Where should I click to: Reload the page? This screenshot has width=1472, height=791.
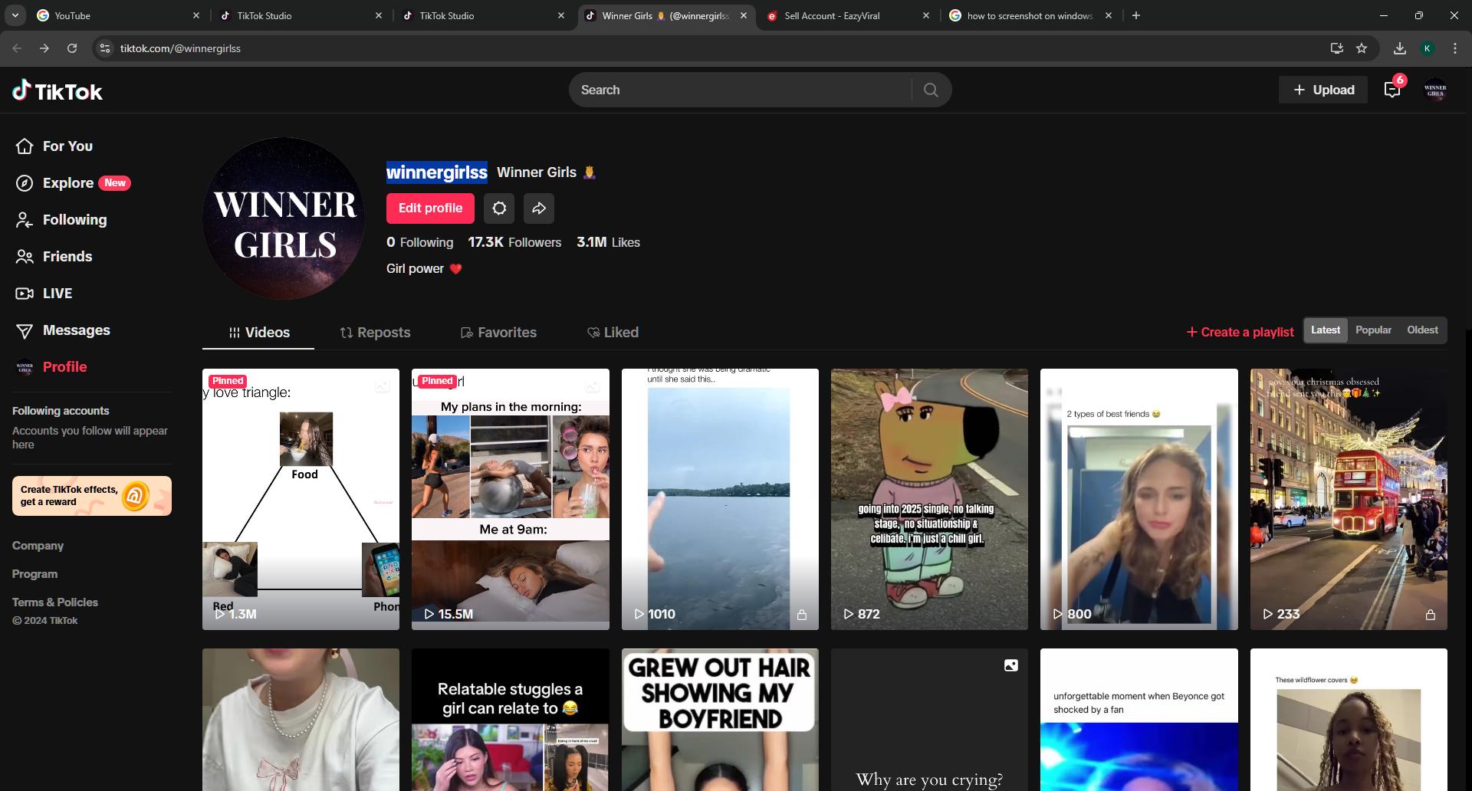tap(72, 48)
